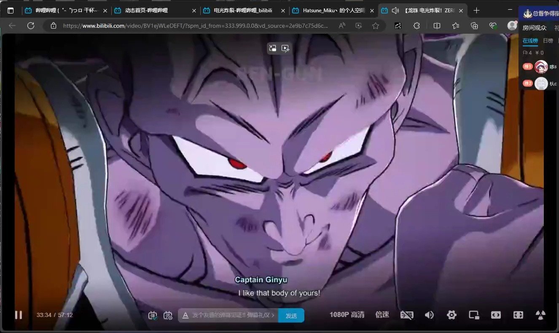
Task: Click the 总督争得指 banner
Action: coord(539,14)
